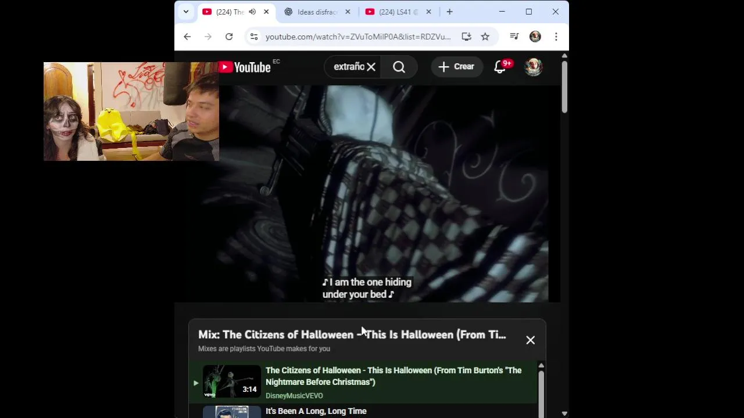Select The Citizens of Halloween playlist title
Screen dimensions: 744x418
pos(394,376)
